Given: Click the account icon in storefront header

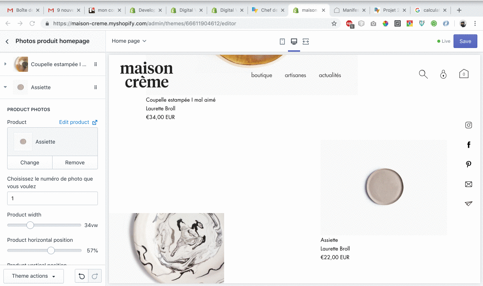Looking at the screenshot, I should tap(443, 74).
